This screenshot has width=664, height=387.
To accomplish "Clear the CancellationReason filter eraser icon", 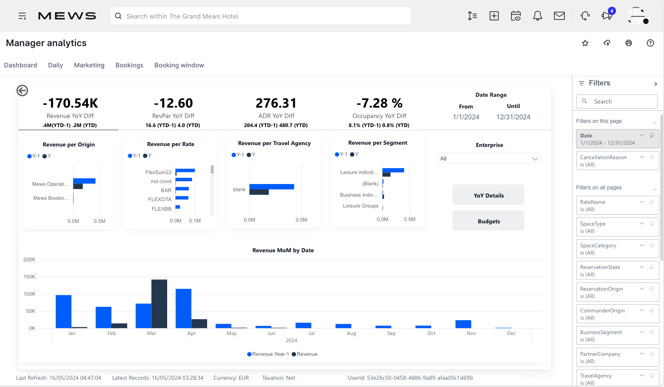I will (652, 157).
